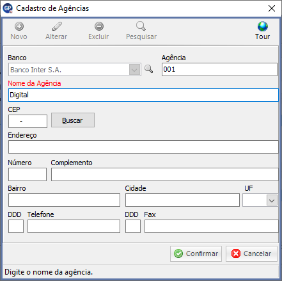Click the Complemento input field

(164, 174)
